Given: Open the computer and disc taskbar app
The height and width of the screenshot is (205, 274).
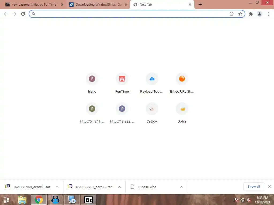Looking at the screenshot, I should coord(72,200).
